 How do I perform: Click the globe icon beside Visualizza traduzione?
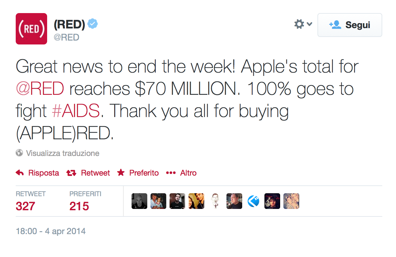[19, 153]
